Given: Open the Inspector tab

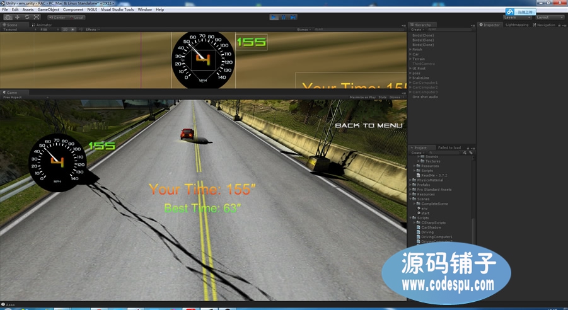Looking at the screenshot, I should (x=489, y=25).
